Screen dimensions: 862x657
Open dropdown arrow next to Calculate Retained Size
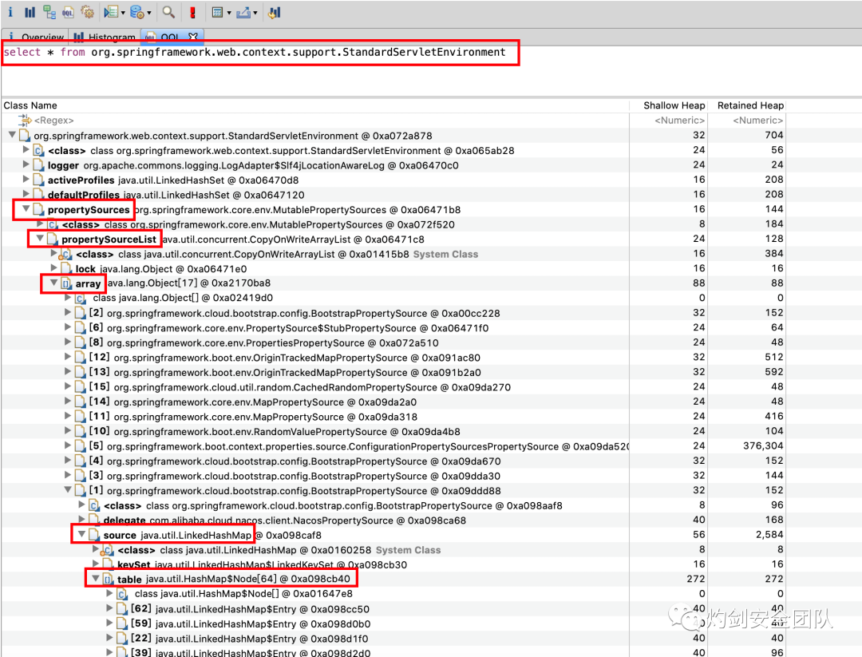[229, 13]
